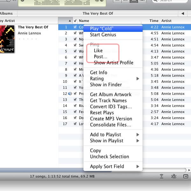
Task: Click track number 6 row
Action: [x=66, y=57]
